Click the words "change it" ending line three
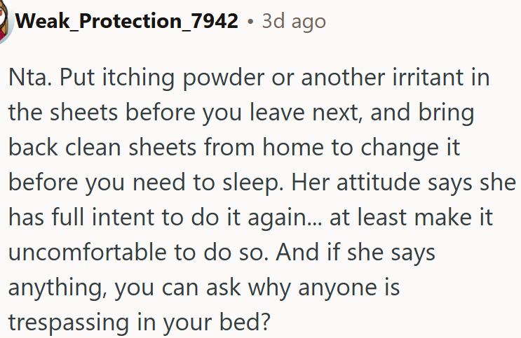This screenshot has height=338, width=521. click(x=410, y=148)
